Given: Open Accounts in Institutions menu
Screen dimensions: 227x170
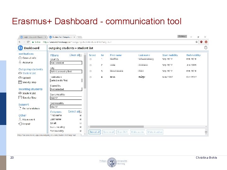Looking at the screenshot, I should pos(27,62).
